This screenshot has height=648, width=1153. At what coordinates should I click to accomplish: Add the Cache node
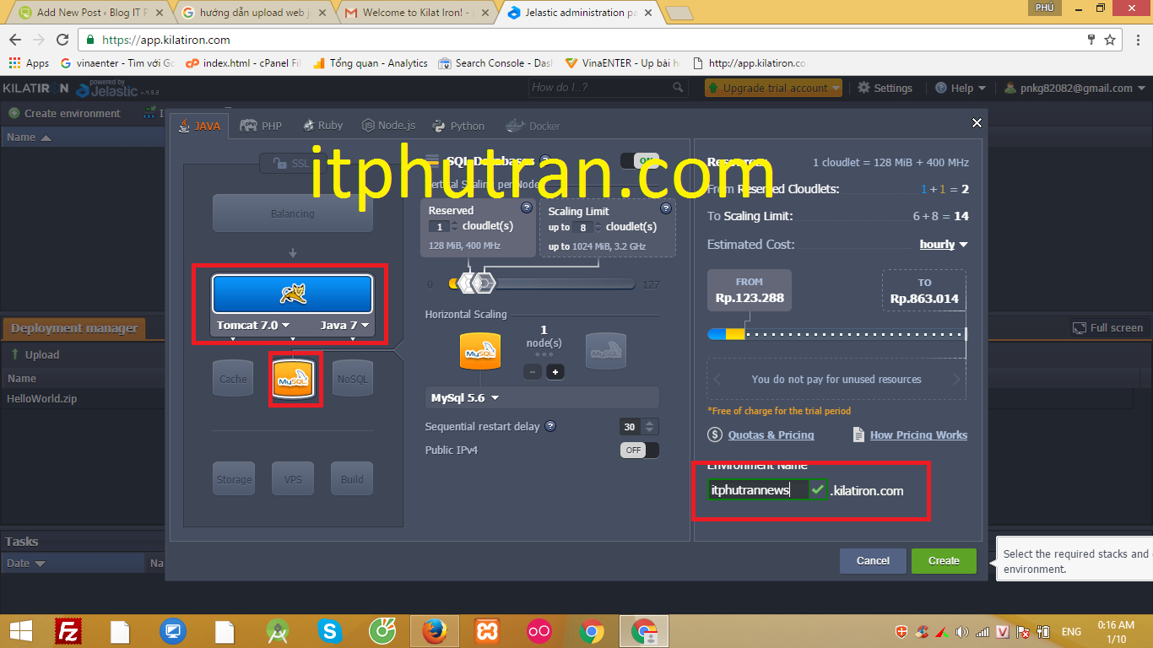233,380
